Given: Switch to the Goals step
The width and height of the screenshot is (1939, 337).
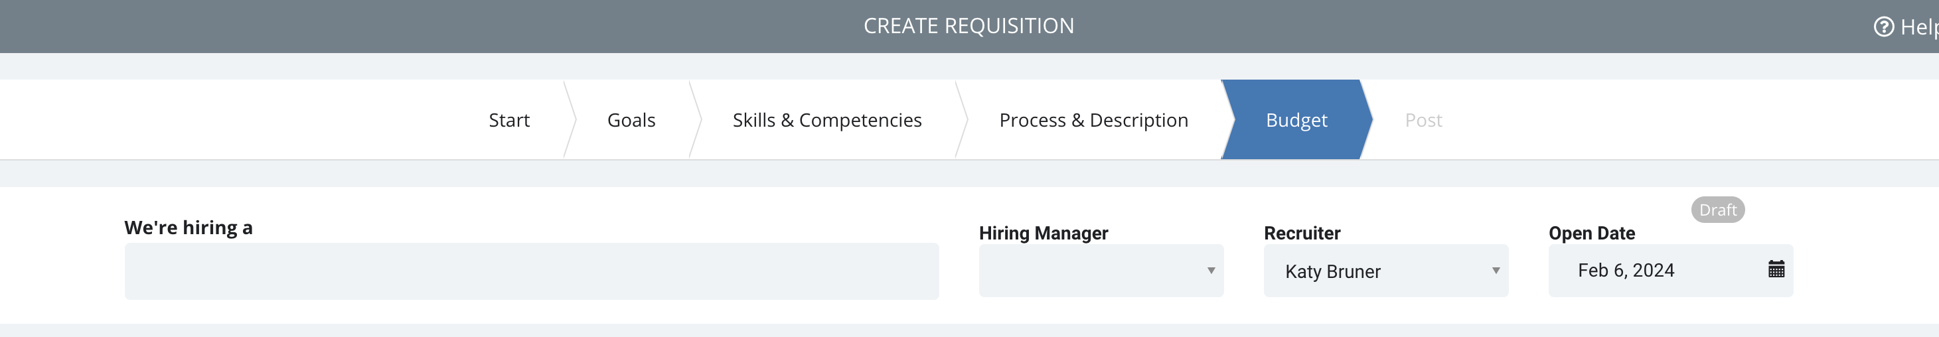Looking at the screenshot, I should pos(631,119).
